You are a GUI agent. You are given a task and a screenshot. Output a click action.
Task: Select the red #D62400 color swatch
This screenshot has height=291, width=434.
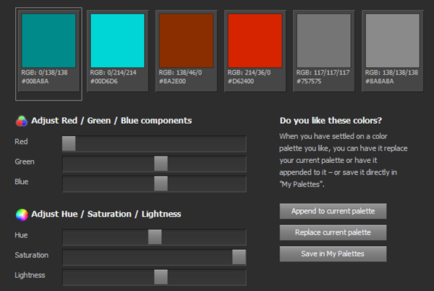255,41
